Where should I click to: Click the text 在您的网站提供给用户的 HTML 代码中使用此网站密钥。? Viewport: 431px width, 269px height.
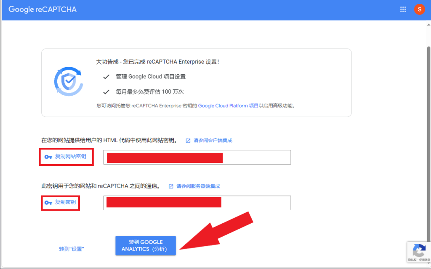109,141
